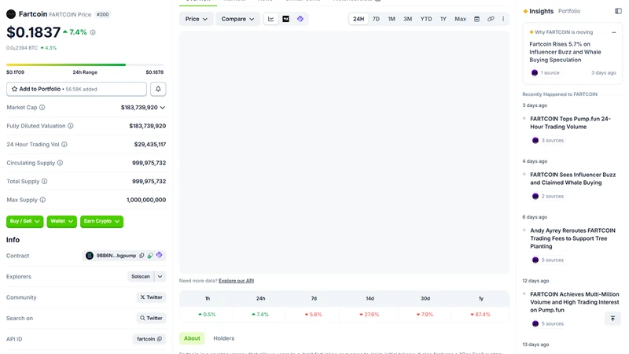
Task: Open the Wallet dropdown
Action: point(62,221)
